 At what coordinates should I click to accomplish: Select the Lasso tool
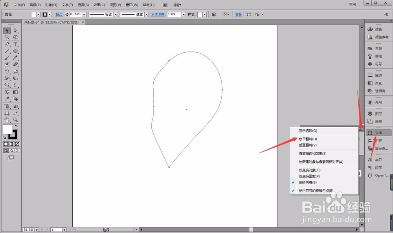[15, 37]
